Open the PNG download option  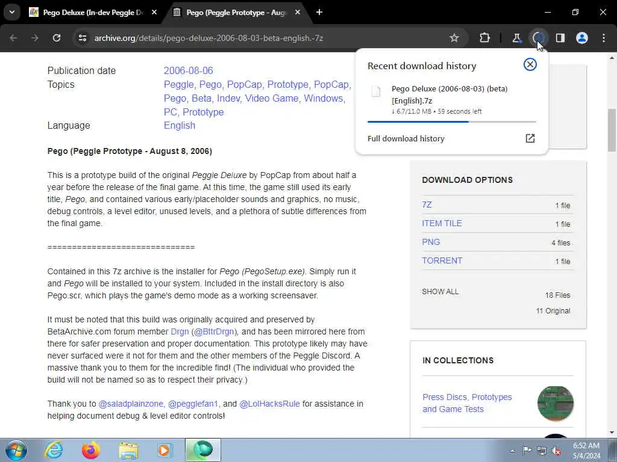[431, 242]
